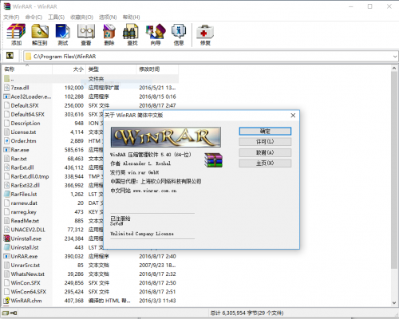Open the Tools (工具) menu
399x319 pixels.
click(56, 18)
